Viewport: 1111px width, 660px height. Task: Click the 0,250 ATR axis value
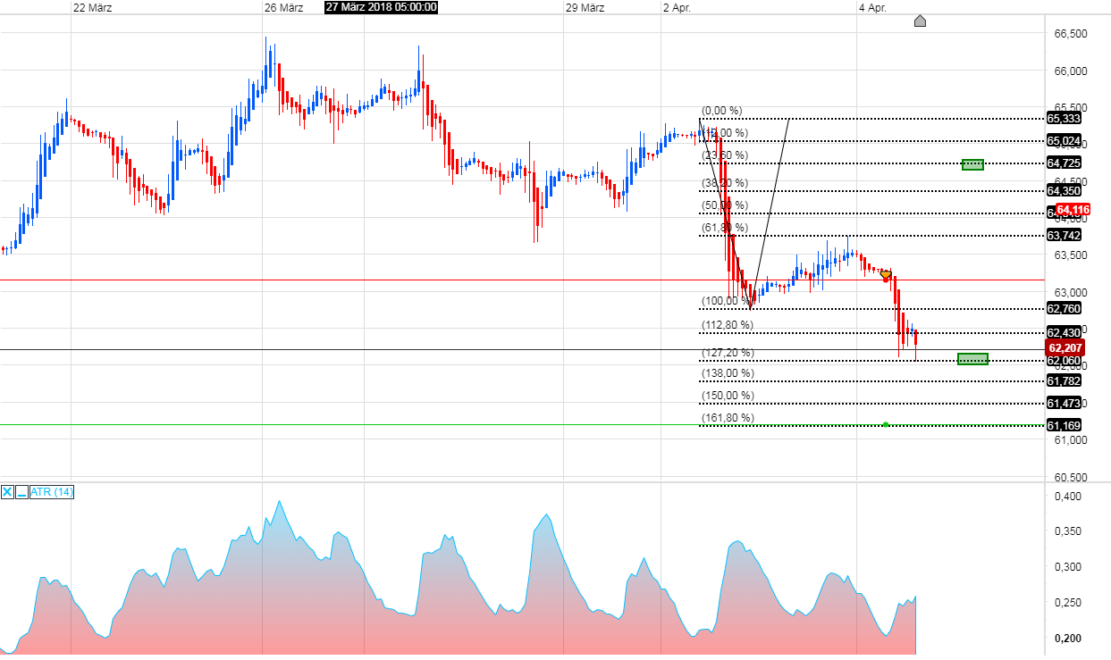[x=1067, y=603]
